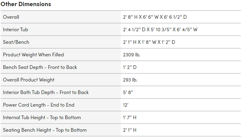This screenshot has height=140, width=243.
Task: Click the Other Dimensions heading
Action: (26, 4)
